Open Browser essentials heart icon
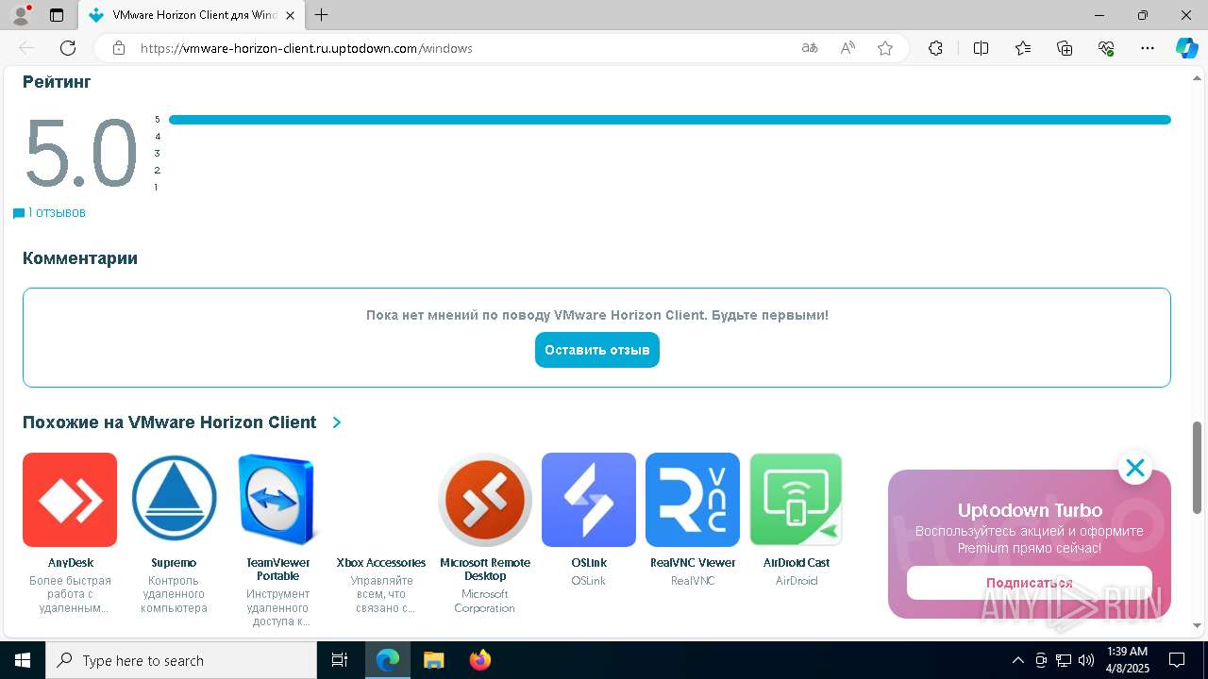 click(x=1106, y=48)
